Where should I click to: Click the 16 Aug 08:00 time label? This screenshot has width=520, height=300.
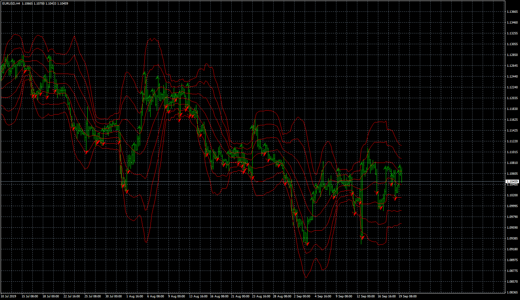click(219, 296)
